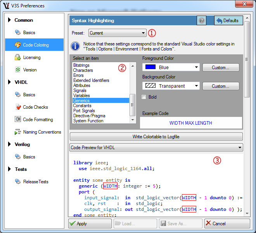This screenshot has height=233, width=256.
Task: Click the Code Checks checkmark icon
Action: (18, 107)
